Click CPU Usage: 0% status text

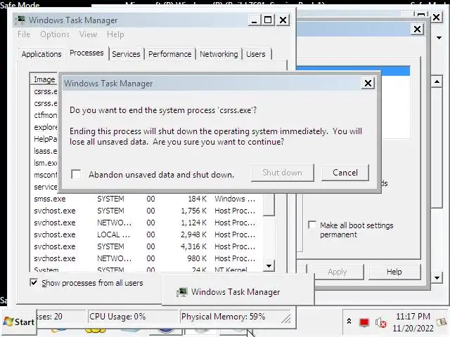coord(117,317)
